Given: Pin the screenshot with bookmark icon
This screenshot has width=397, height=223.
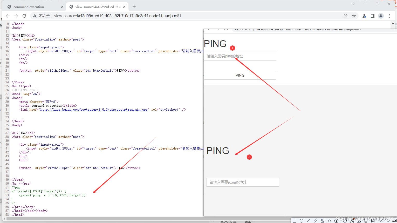Looking at the screenshot, I should coord(373,221).
